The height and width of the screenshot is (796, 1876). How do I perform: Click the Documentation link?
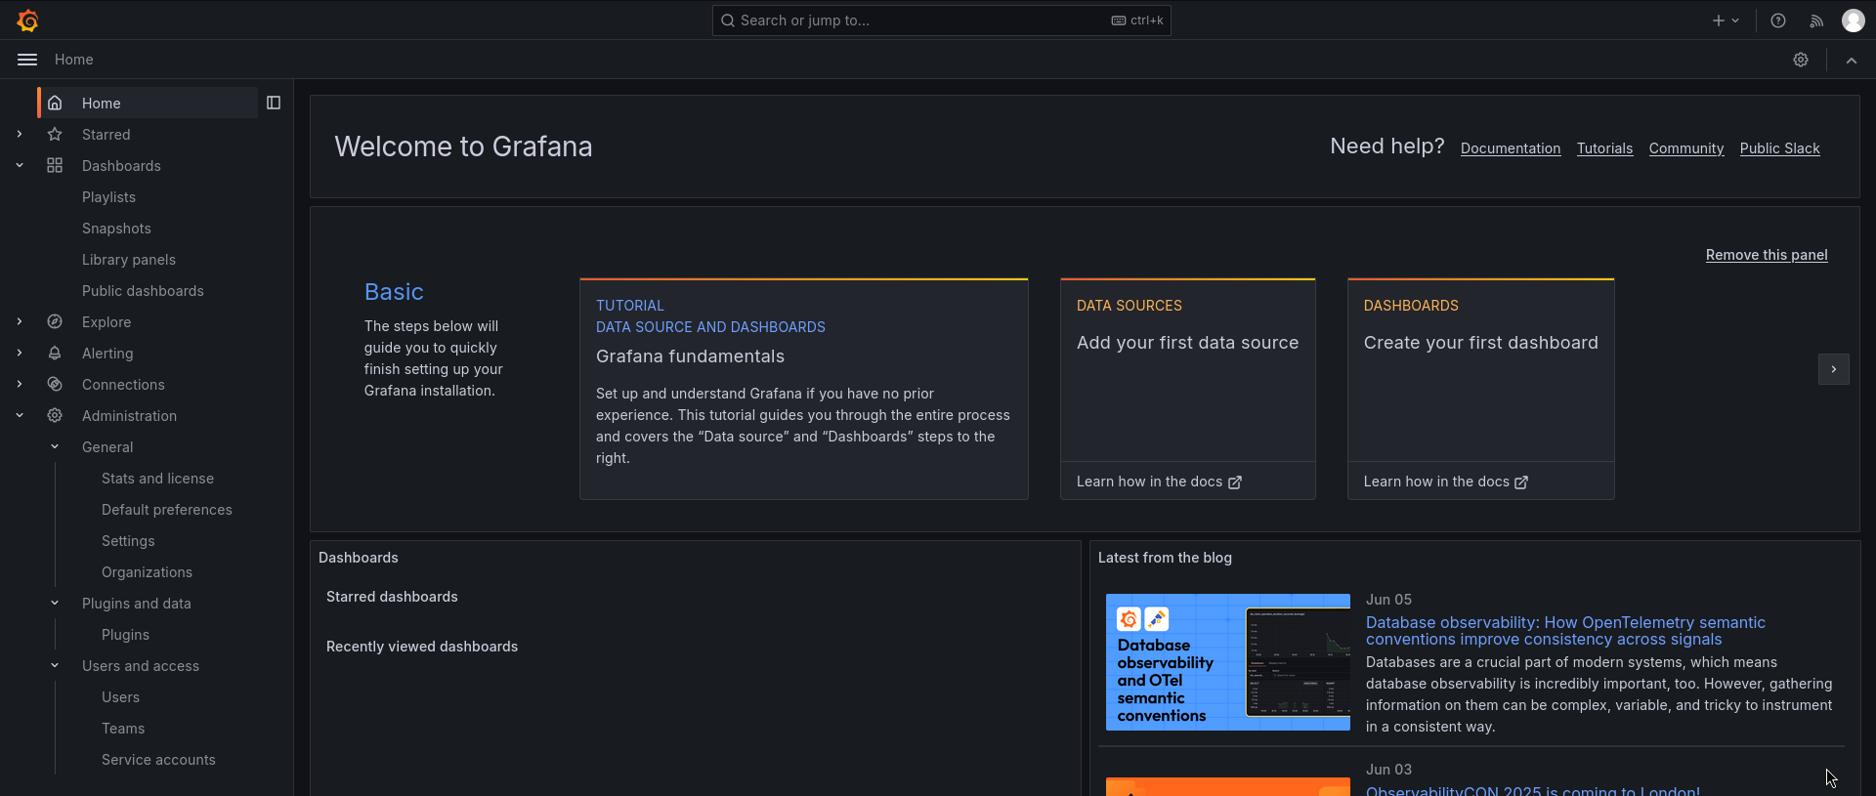coord(1510,148)
